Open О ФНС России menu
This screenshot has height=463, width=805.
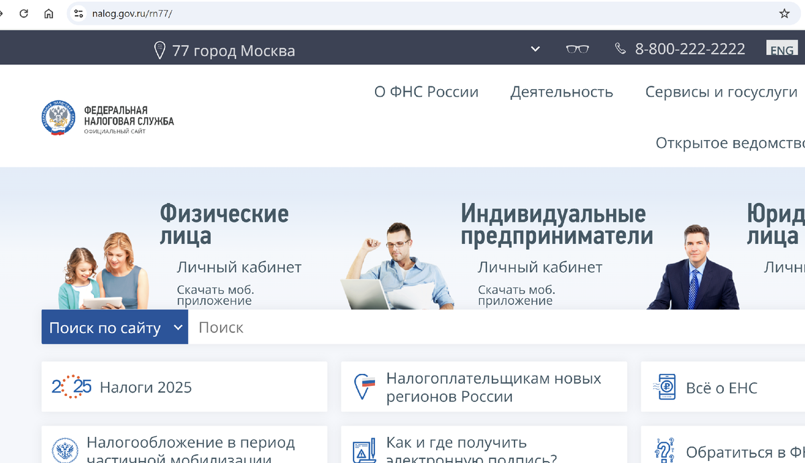[x=427, y=92]
